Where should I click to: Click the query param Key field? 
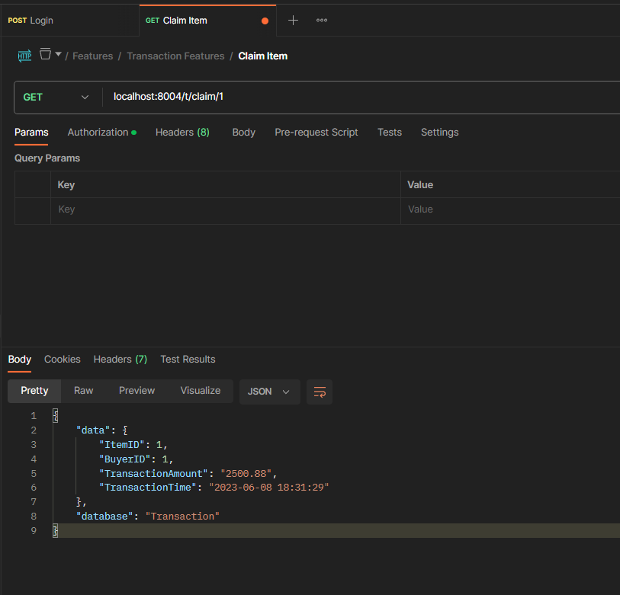tap(225, 210)
